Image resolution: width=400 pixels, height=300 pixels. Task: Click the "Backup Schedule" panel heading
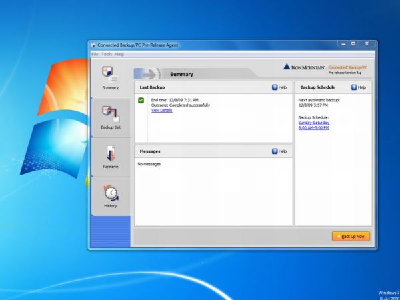coord(317,87)
